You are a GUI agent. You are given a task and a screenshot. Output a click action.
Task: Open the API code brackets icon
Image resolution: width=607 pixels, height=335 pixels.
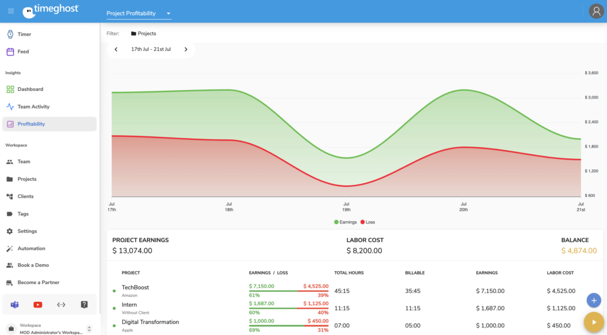pyautogui.click(x=61, y=305)
